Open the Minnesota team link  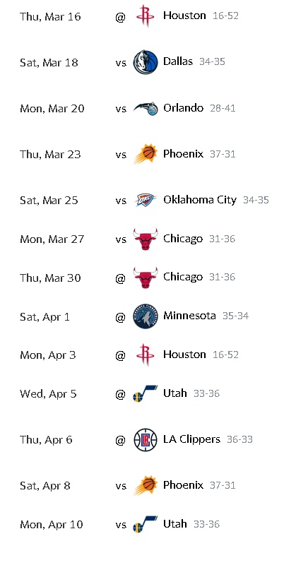(189, 316)
